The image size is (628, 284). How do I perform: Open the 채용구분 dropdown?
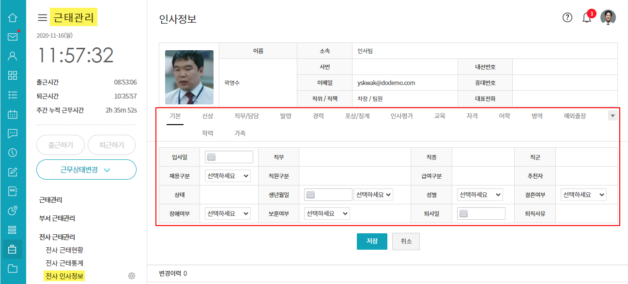(x=228, y=176)
